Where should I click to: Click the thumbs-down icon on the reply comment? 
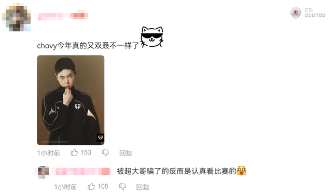click(x=122, y=187)
